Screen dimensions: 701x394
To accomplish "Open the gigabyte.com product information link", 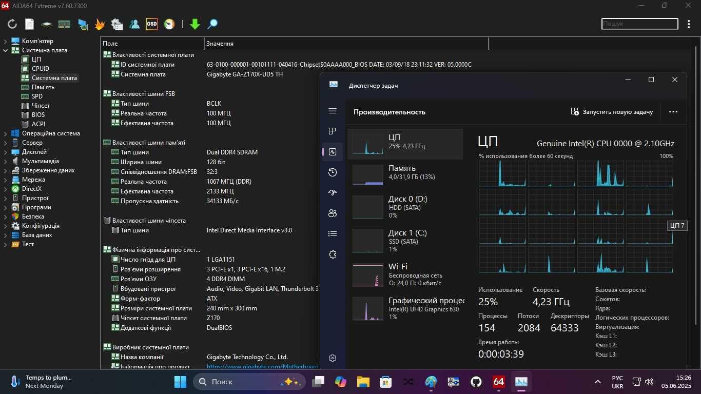I will [263, 366].
